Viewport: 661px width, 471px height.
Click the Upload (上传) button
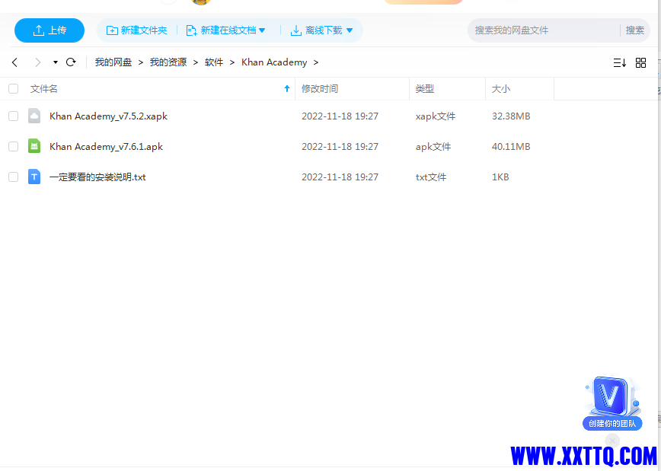[x=49, y=30]
